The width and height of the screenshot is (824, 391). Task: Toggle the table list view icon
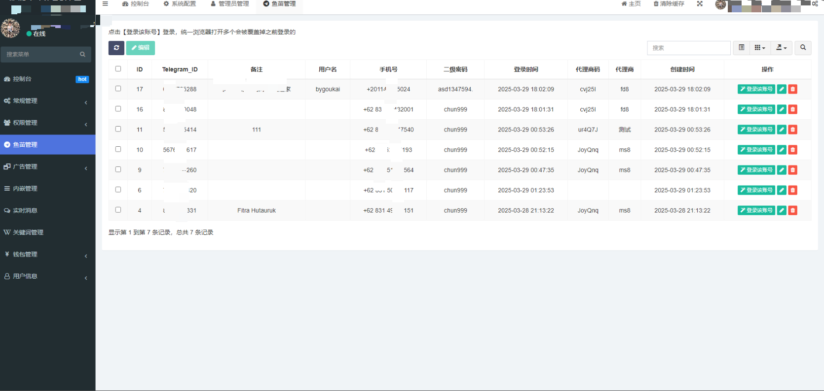741,48
